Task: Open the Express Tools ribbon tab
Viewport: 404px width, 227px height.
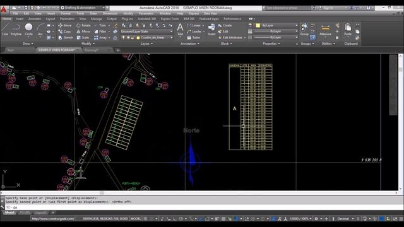Action: tap(170, 19)
